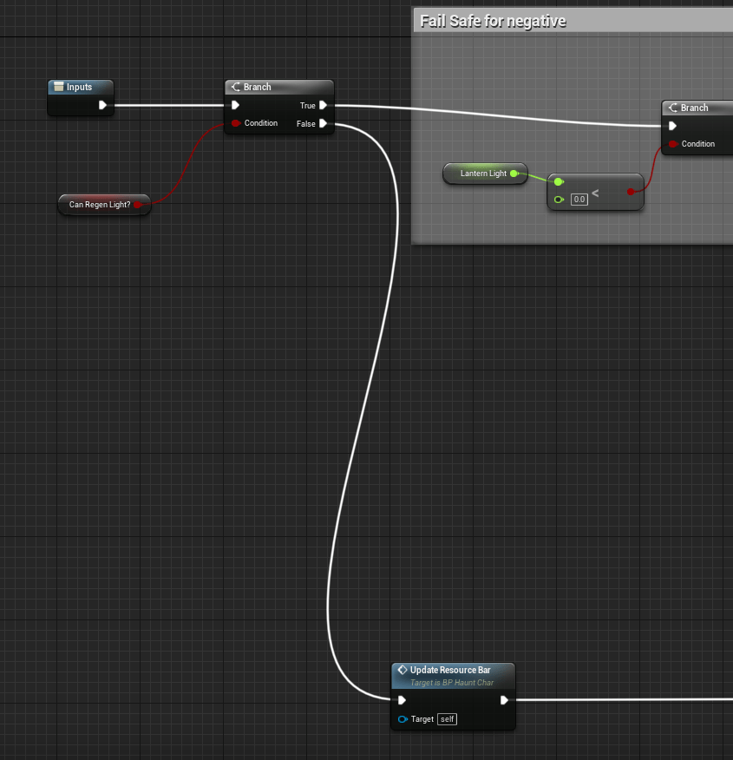The image size is (733, 760).
Task: Click the Update Resource Bar execution output pin
Action: point(504,700)
